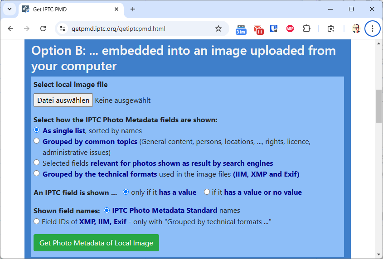The image size is (383, 259).
Task: Click Get Photo Metadata of Local Image
Action: 96,243
